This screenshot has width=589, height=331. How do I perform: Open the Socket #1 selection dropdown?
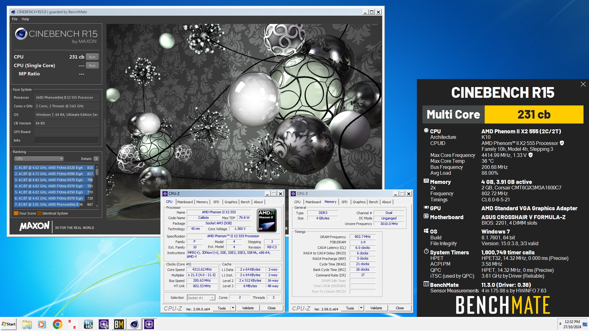(x=201, y=298)
